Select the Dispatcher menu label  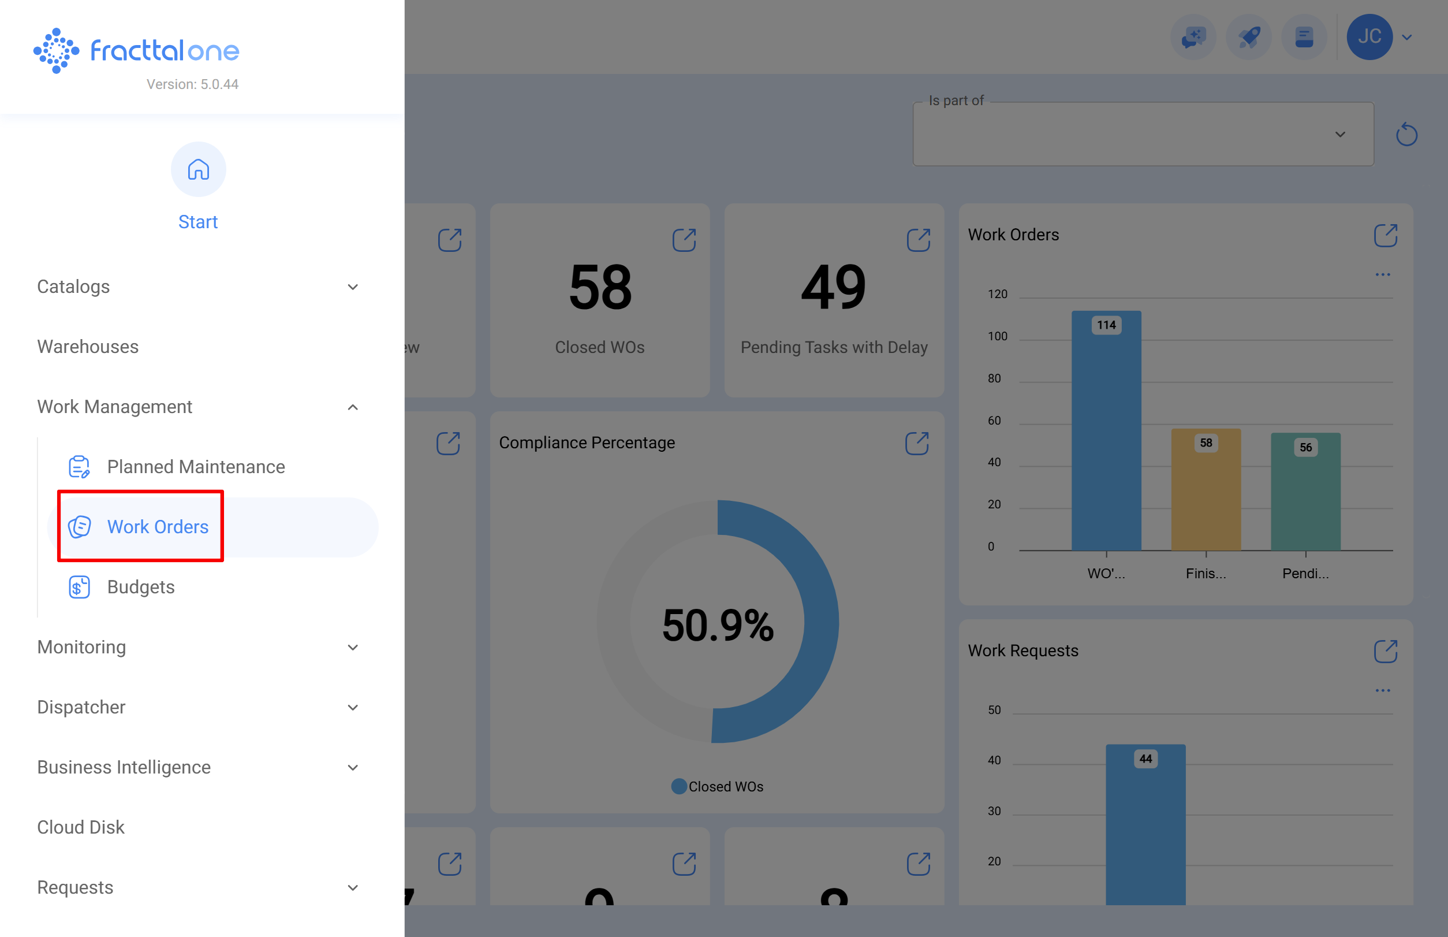81,707
